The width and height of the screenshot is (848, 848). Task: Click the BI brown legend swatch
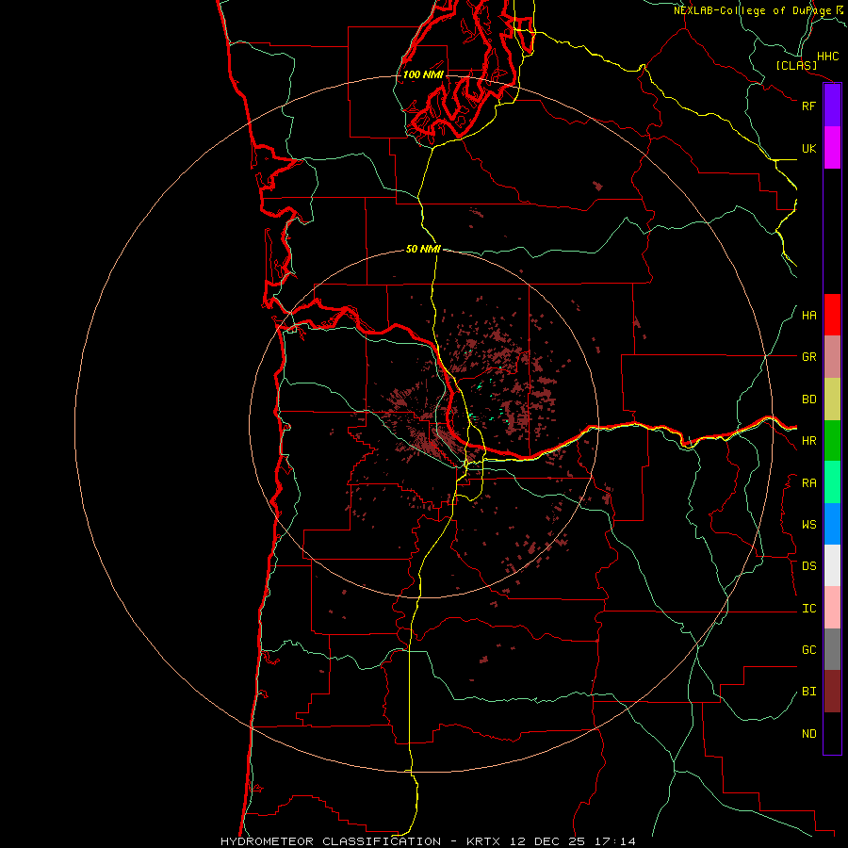[x=832, y=692]
